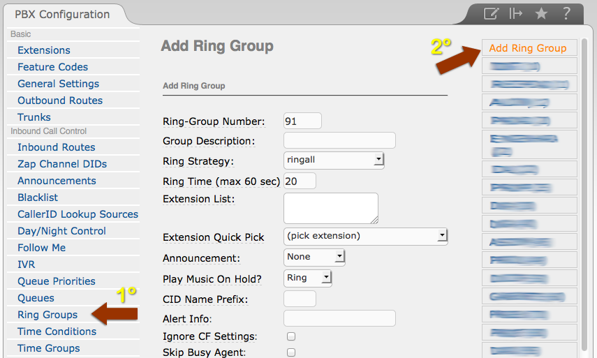Go to Inbound Routes
Viewport: 597px width, 358px height.
click(x=57, y=147)
